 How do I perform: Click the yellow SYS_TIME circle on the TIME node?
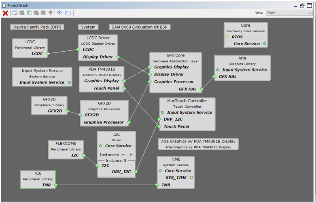coord(191,178)
